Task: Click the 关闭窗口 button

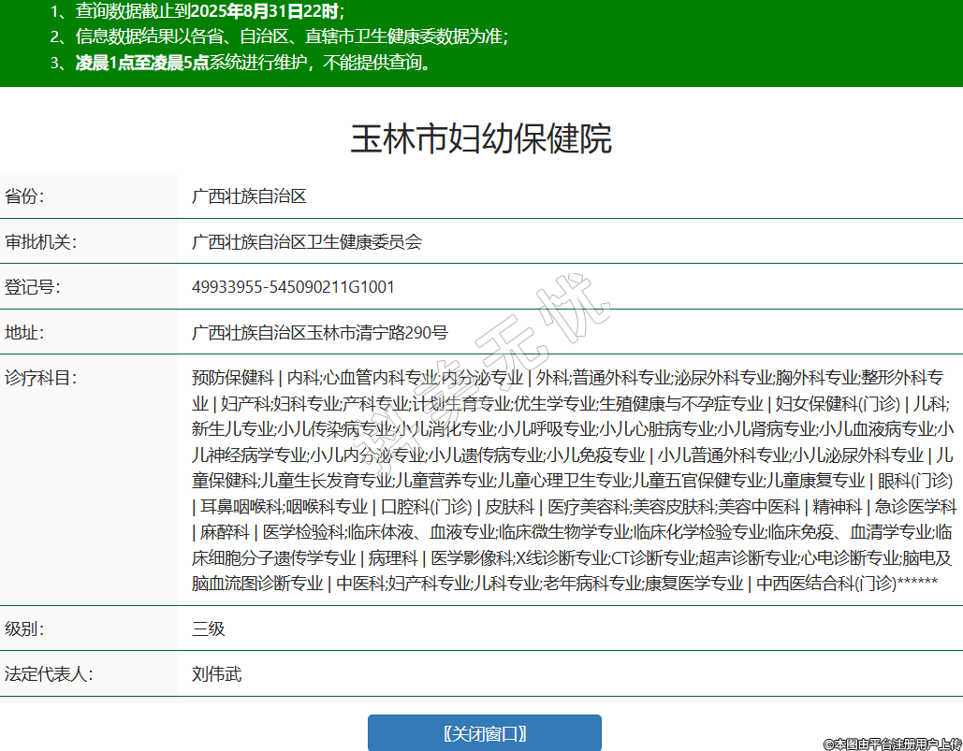Action: click(x=484, y=733)
